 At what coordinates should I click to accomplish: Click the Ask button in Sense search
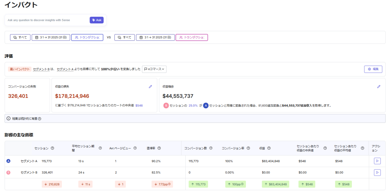(97, 20)
